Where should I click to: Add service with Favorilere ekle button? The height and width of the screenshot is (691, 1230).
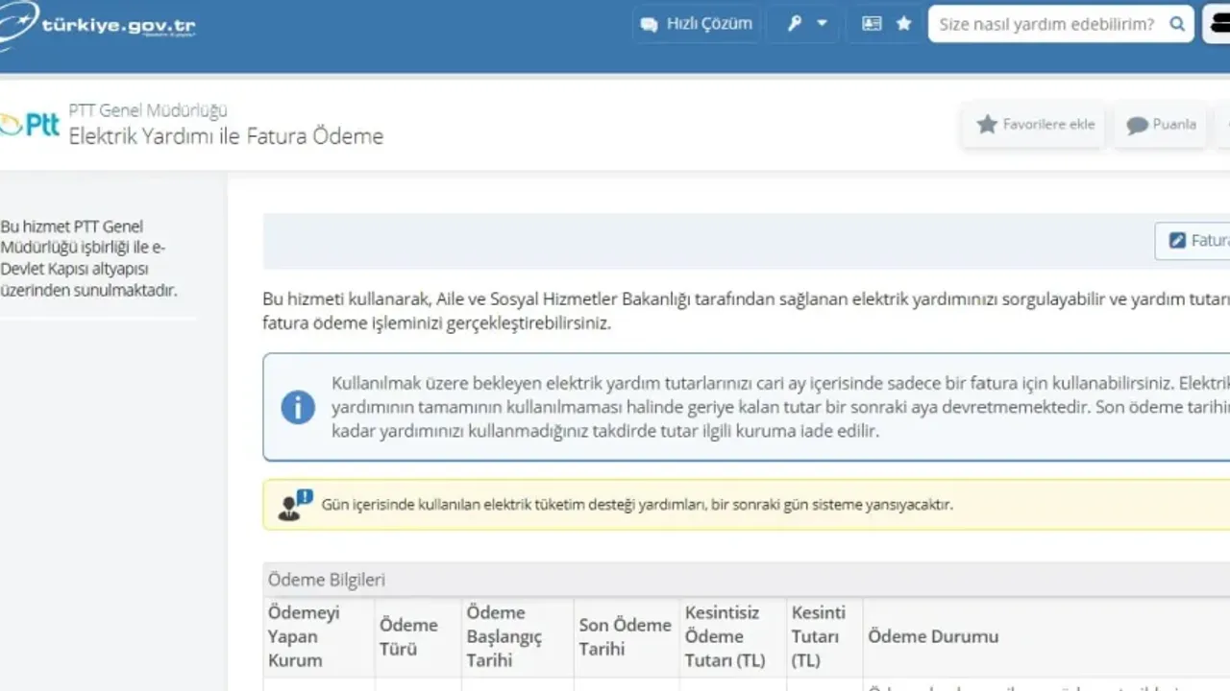pos(1036,125)
